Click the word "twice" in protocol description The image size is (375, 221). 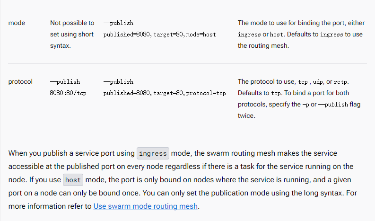246,115
